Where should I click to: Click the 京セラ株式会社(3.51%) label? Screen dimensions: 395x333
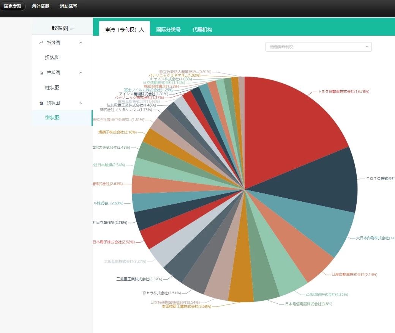pyautogui.click(x=161, y=293)
